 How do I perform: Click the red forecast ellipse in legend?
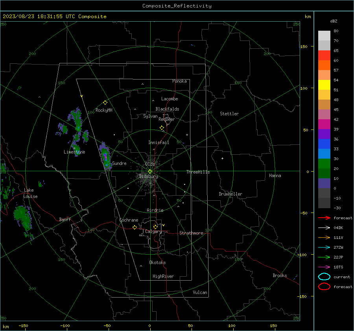(x=324, y=287)
